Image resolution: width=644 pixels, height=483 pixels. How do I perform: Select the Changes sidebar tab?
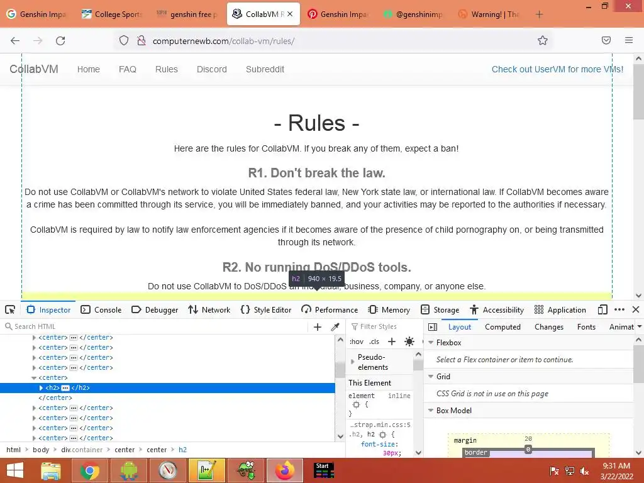coord(548,327)
